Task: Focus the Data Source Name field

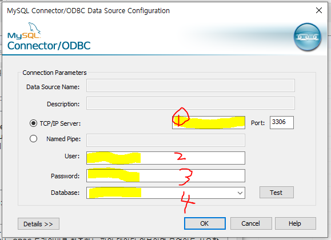Action: (190, 86)
